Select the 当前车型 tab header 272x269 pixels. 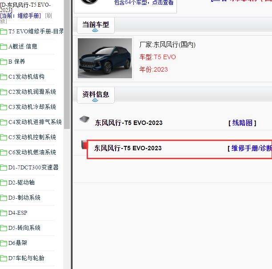coord(96,25)
